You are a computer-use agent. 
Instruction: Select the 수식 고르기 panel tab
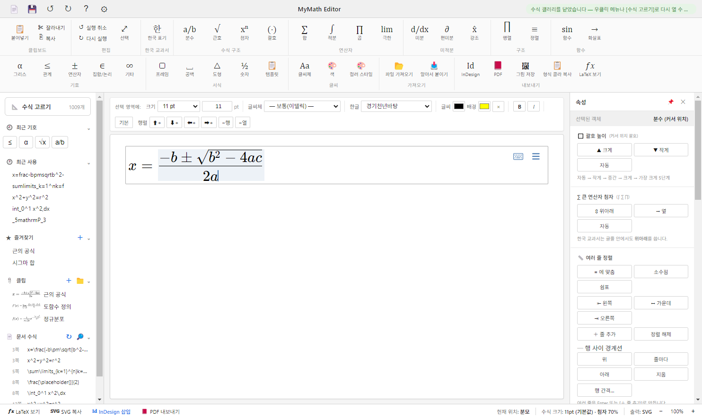[x=48, y=107]
